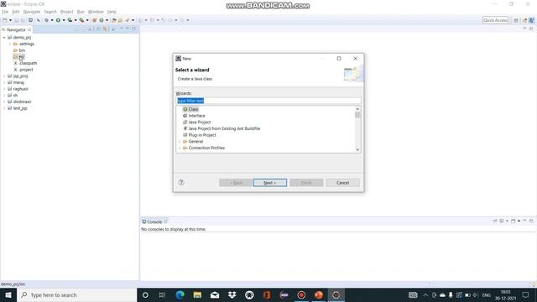Viewport: 537px width, 302px height.
Task: Expand the Connection Profiles wizard category
Action: point(180,148)
